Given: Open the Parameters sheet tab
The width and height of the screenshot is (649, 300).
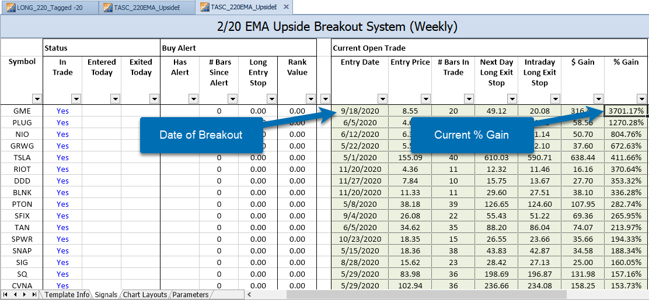Looking at the screenshot, I should point(190,295).
